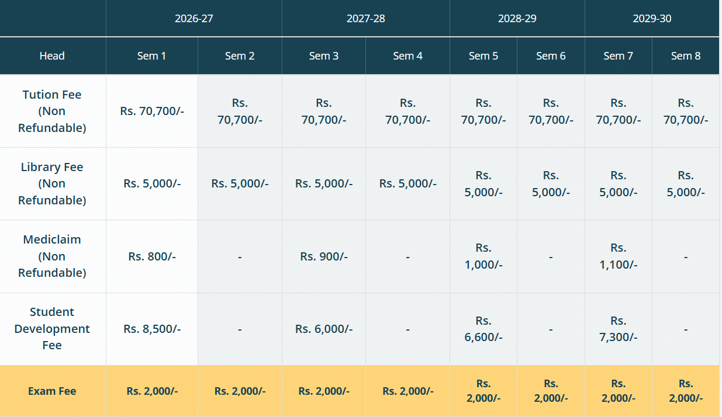Select the 2029-30 year header cell
Image resolution: width=722 pixels, height=417 pixels.
[652, 18]
